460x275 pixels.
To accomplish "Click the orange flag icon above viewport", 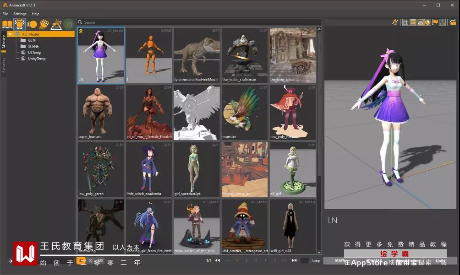I will click(435, 22).
